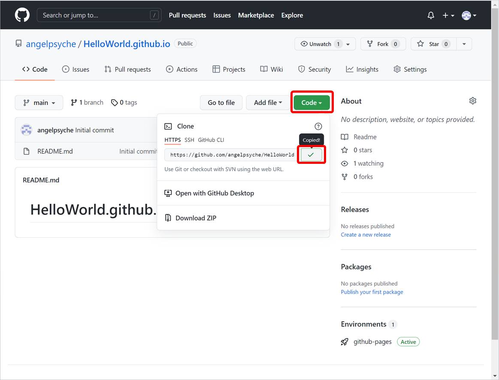Click Create a new release link
499x380 pixels.
tap(366, 235)
